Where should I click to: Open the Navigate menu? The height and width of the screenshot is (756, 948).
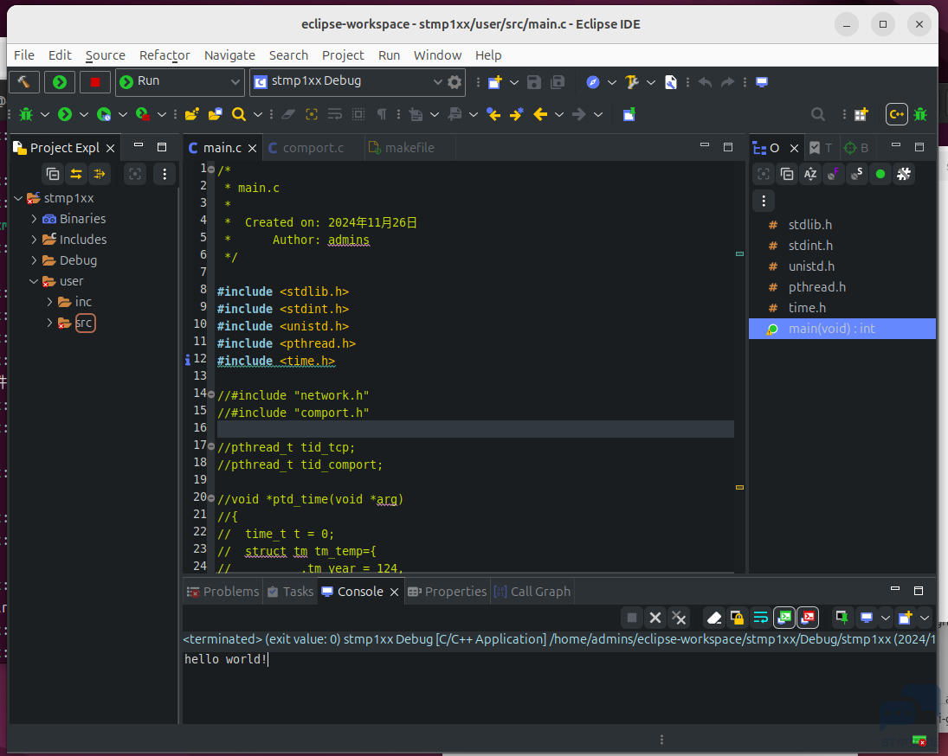point(229,55)
